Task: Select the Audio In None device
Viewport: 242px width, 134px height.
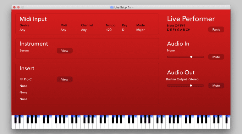Action: point(171,50)
